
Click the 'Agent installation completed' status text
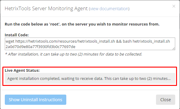34,79
